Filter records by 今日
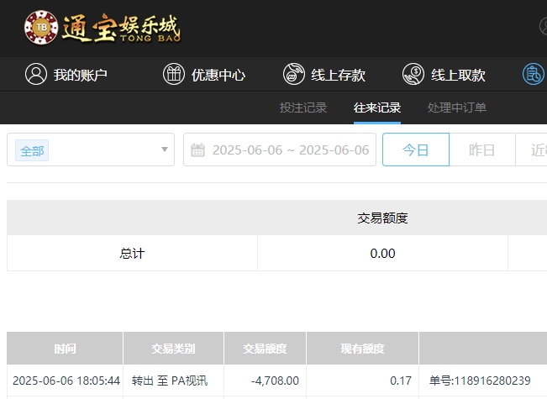Viewport: 547px width, 399px height. coord(416,150)
